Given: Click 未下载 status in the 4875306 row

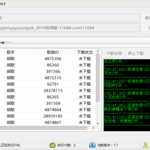Looking at the screenshot, I should tap(85, 59).
